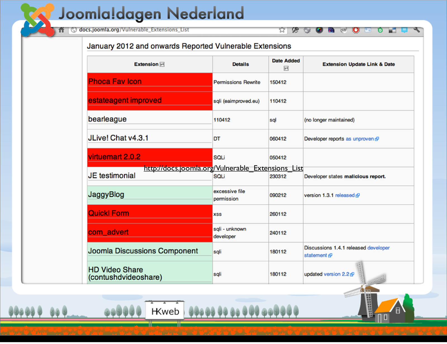Sort table by Date Added icon
Viewport: 447px width, 344px height.
[x=286, y=68]
